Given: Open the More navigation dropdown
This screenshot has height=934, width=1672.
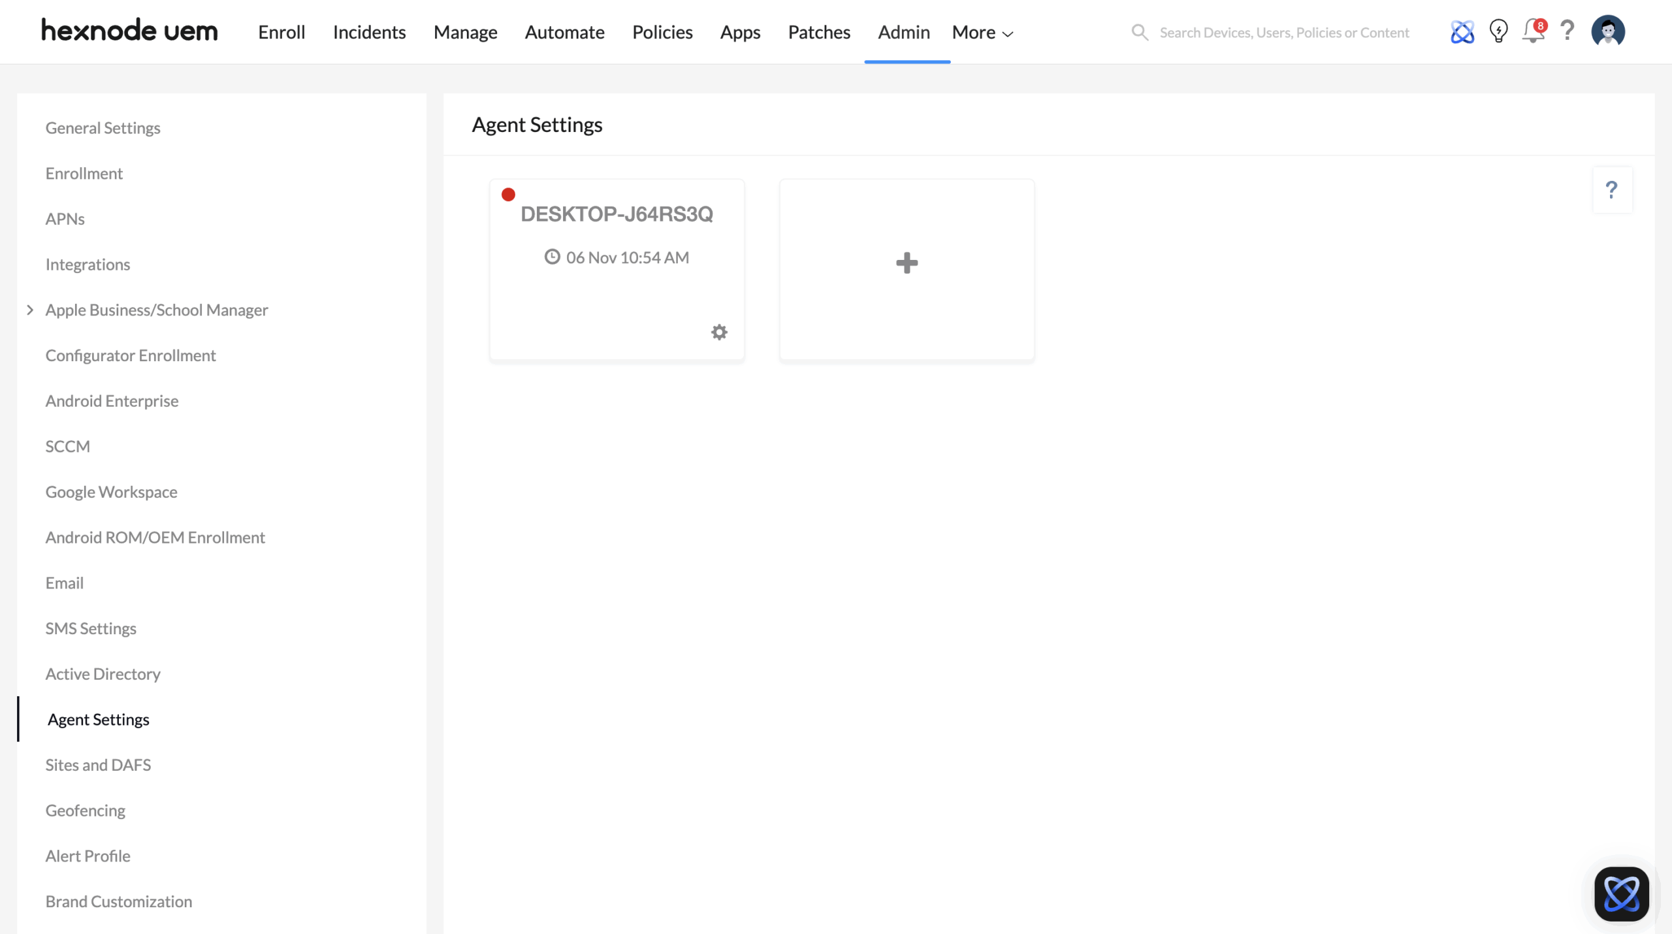Looking at the screenshot, I should click(982, 32).
